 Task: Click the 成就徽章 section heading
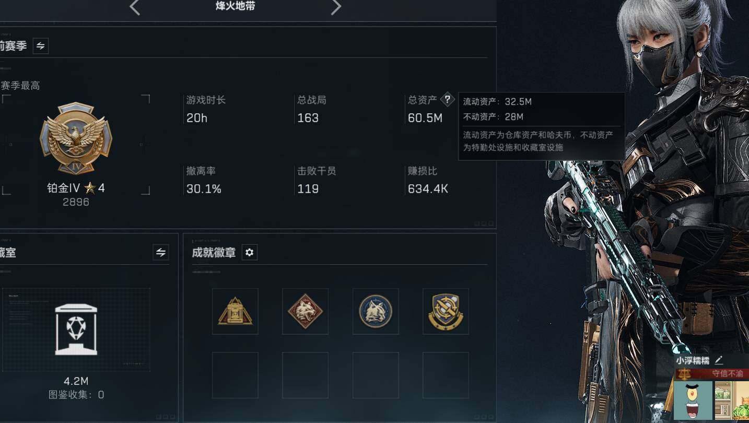click(214, 253)
